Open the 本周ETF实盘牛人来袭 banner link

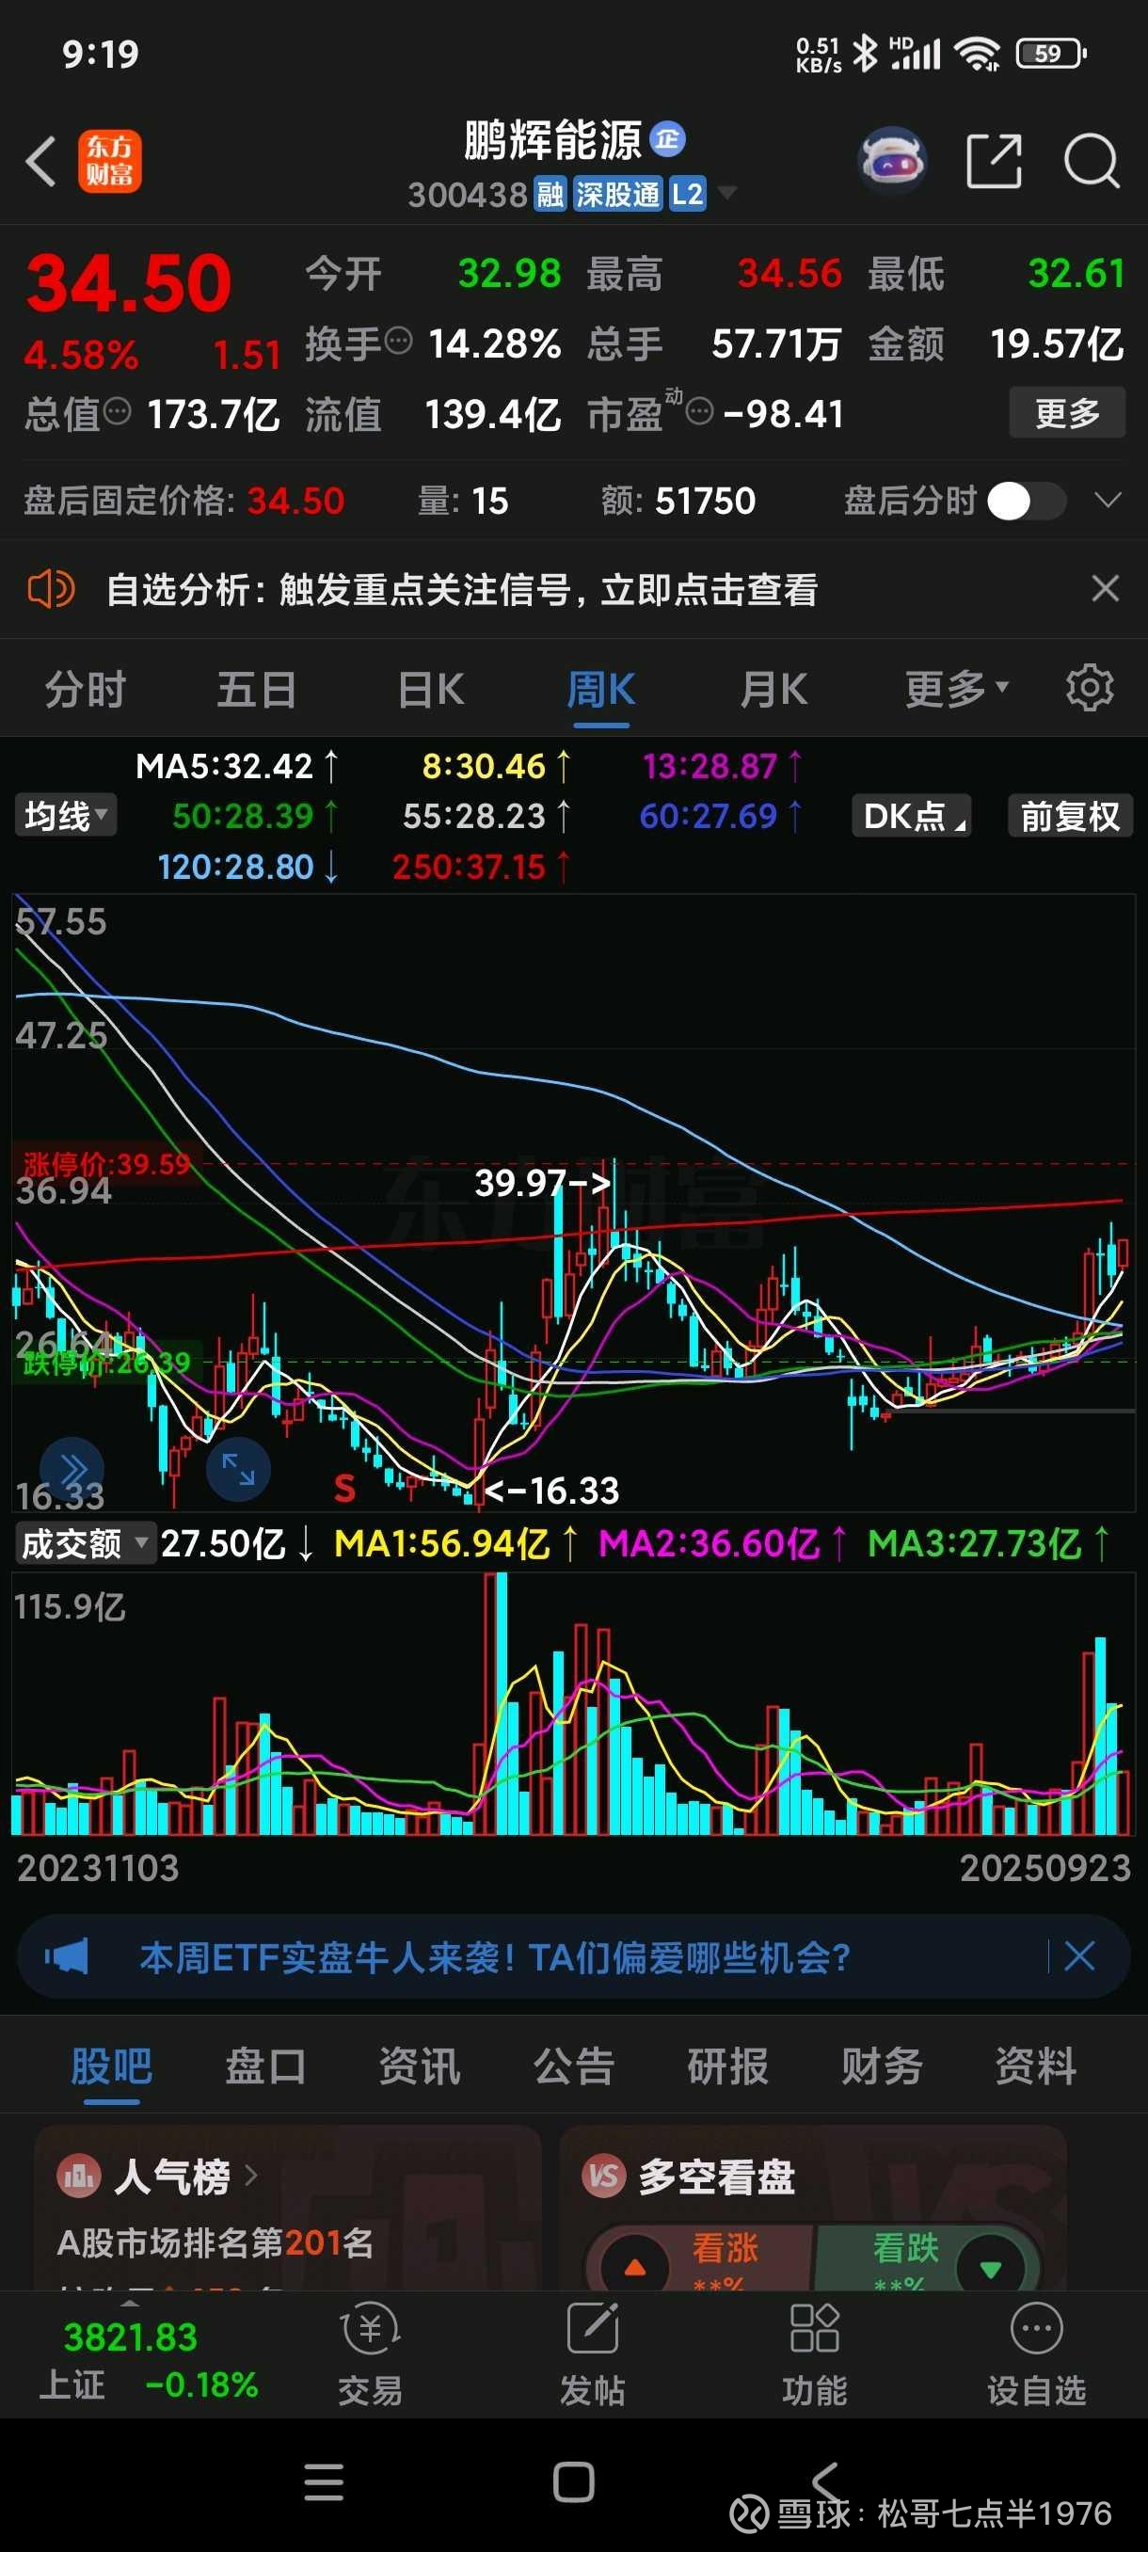click(x=495, y=1956)
